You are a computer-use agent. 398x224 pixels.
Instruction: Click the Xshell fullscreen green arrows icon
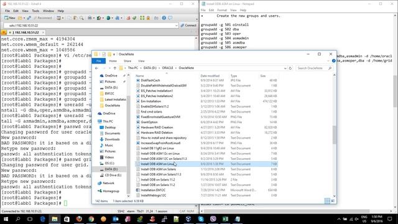pos(142,18)
